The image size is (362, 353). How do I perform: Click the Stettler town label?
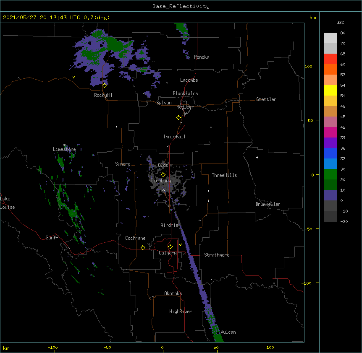pos(266,99)
